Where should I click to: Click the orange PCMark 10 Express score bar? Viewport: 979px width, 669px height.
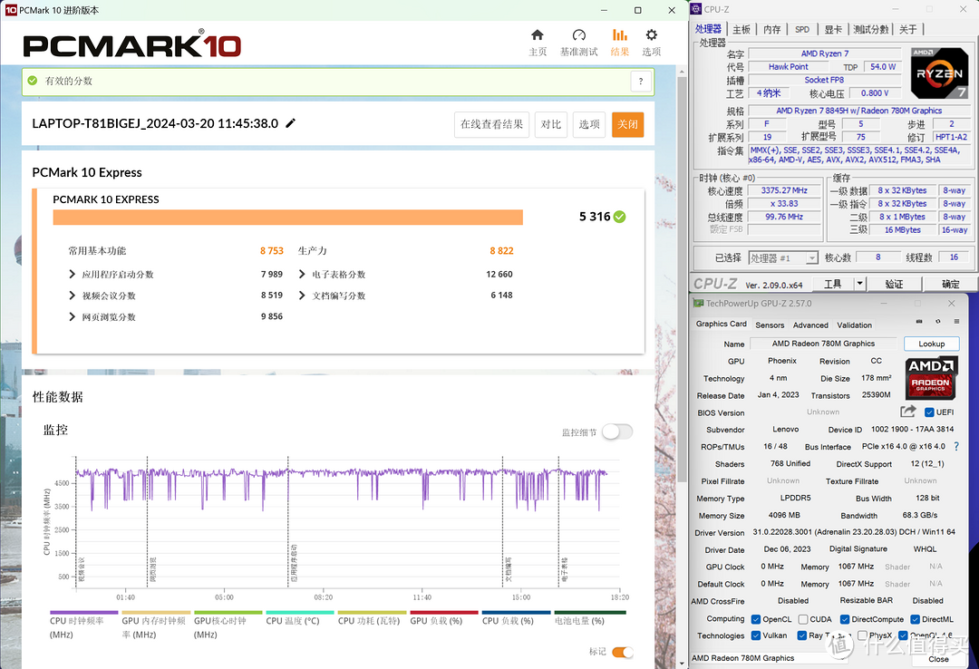coord(288,218)
